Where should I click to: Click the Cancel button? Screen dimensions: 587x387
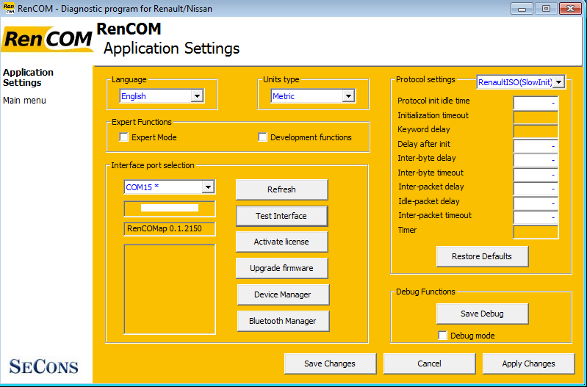pyautogui.click(x=429, y=364)
